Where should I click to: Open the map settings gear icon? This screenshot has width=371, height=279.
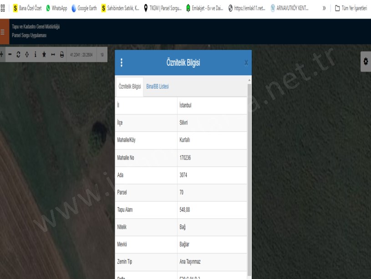point(366,61)
